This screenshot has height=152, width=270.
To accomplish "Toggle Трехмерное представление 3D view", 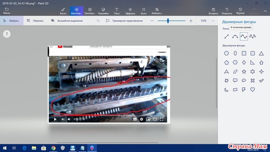I will 124,21.
